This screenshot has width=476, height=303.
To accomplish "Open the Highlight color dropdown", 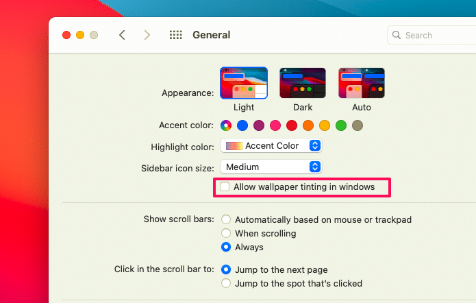I will tap(271, 146).
